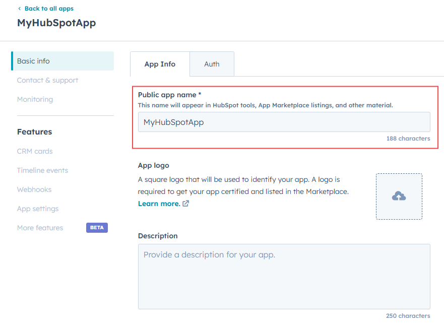Open CRM cards feature
This screenshot has width=444, height=331.
coord(35,151)
